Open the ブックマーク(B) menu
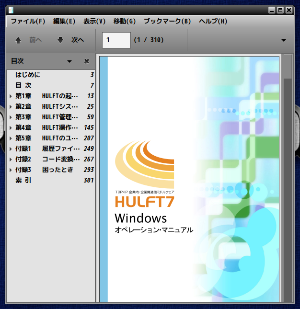 click(167, 21)
